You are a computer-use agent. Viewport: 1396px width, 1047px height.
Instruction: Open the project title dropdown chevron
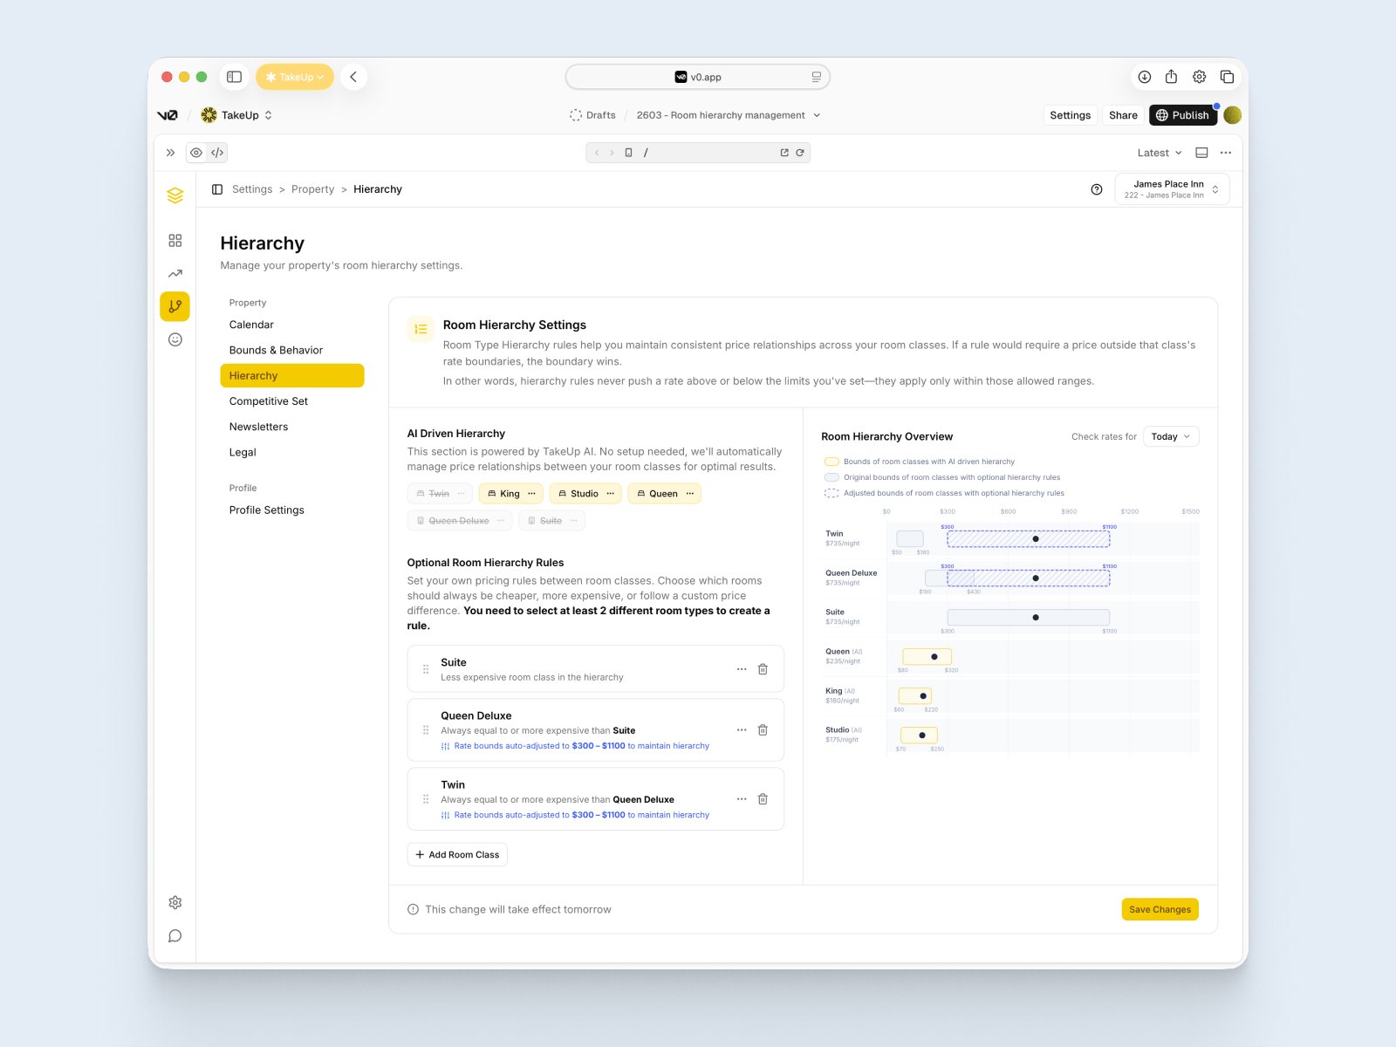pos(817,115)
